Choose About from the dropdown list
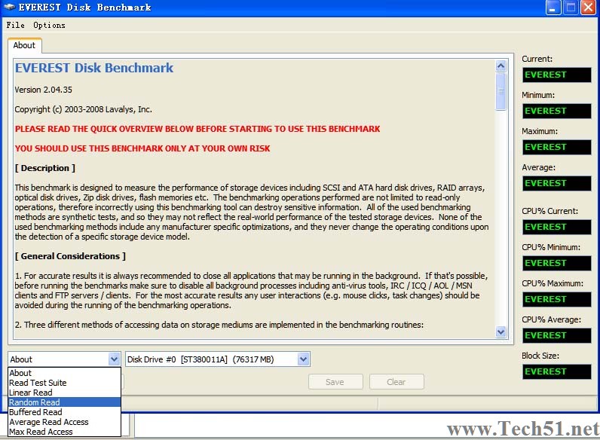This screenshot has width=600, height=440. (x=64, y=373)
